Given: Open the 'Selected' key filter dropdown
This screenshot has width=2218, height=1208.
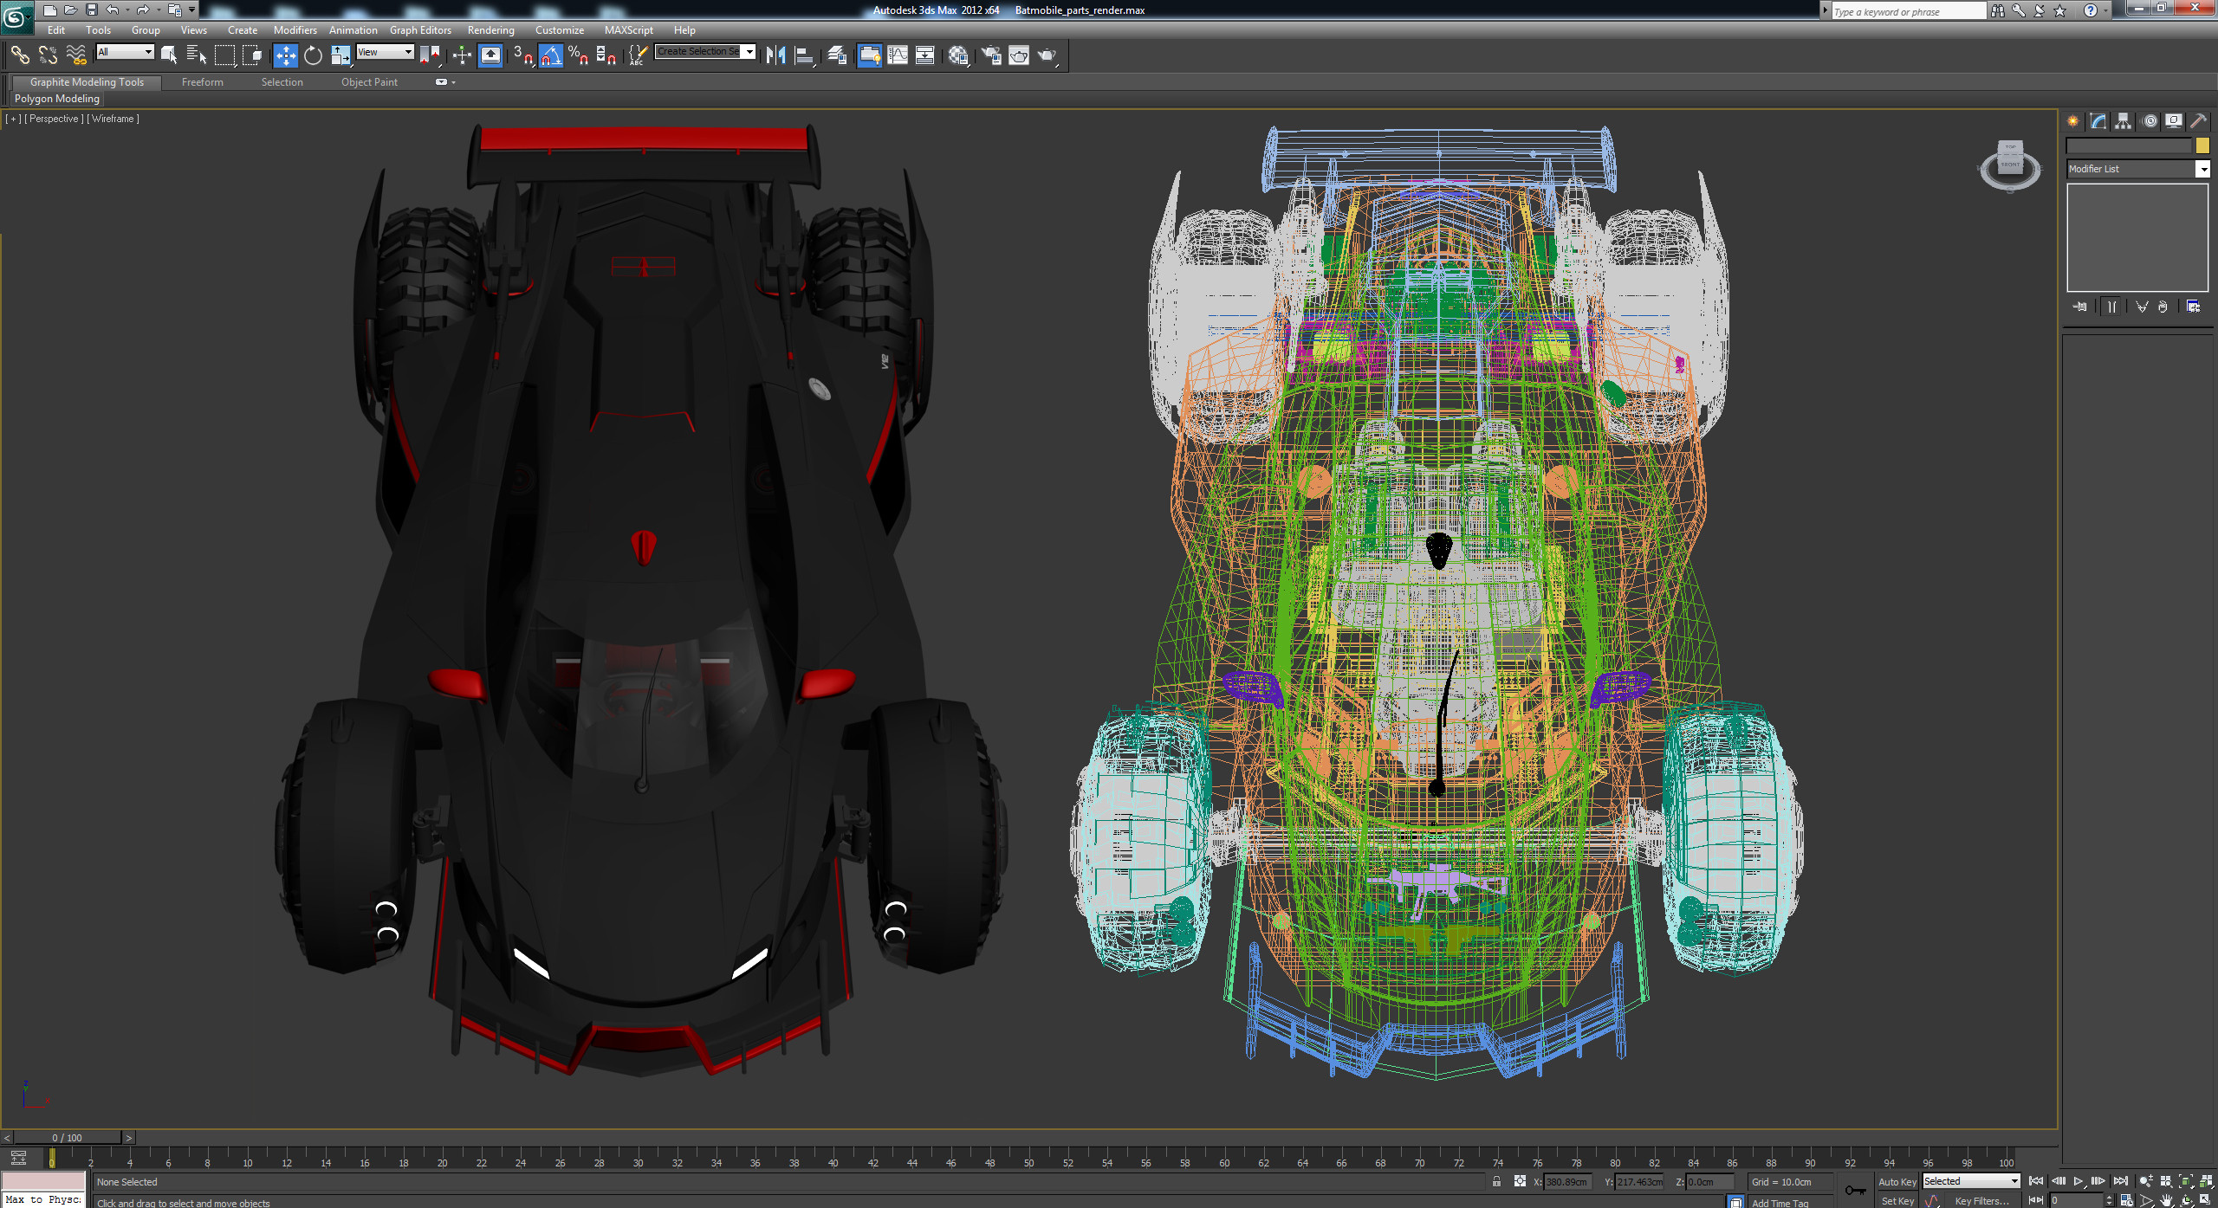Looking at the screenshot, I should [1972, 1181].
